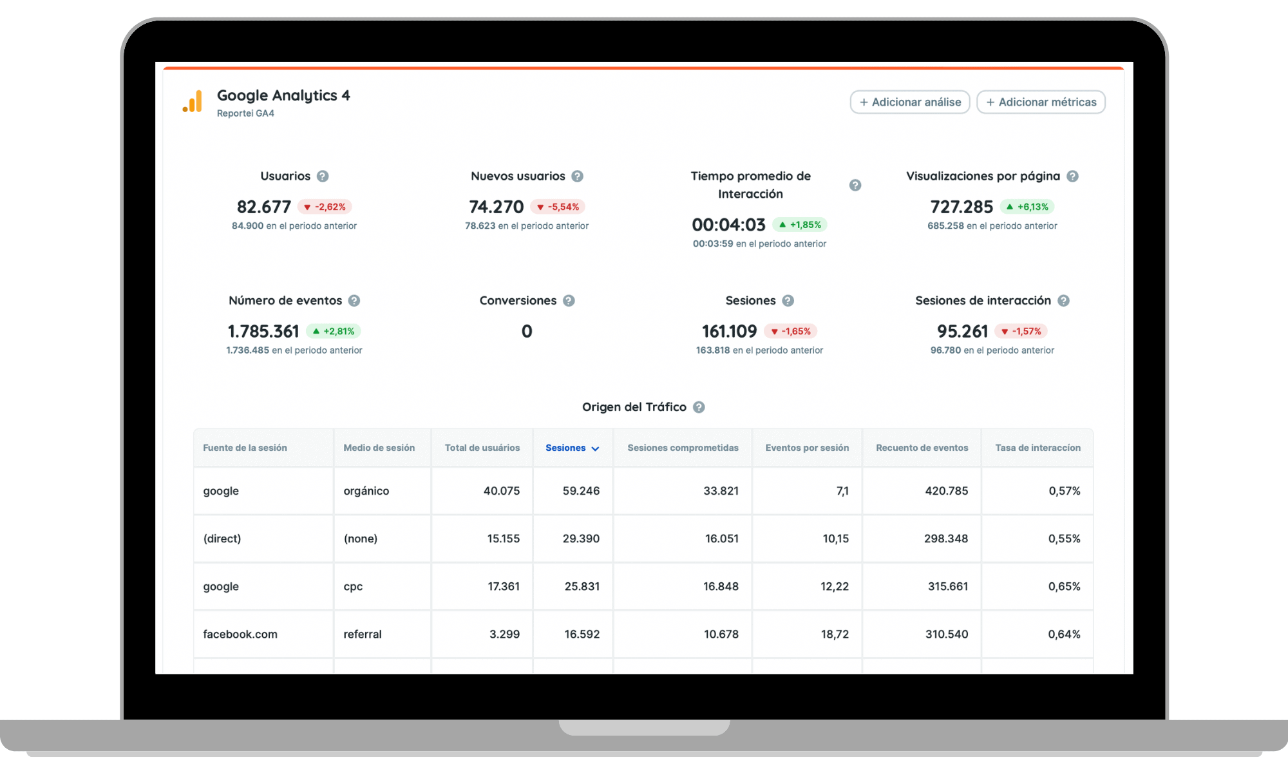Click the 33.821 engaged sessions cell
This screenshot has width=1288, height=773.
tap(683, 491)
